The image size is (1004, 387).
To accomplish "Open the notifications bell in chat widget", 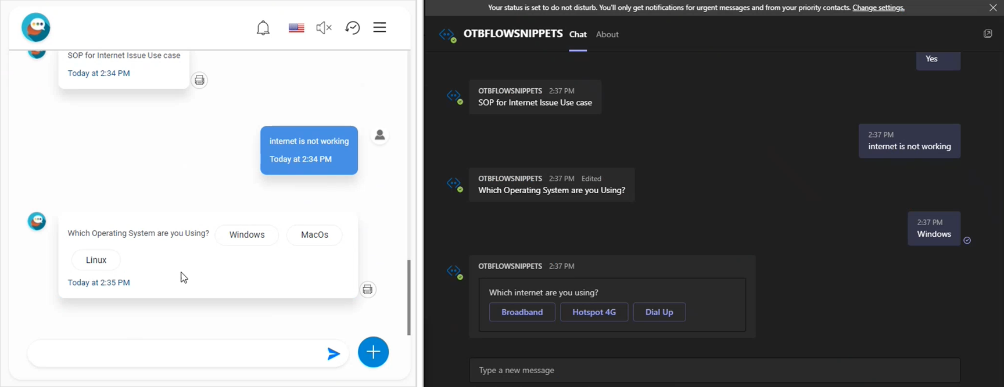I will [x=263, y=28].
